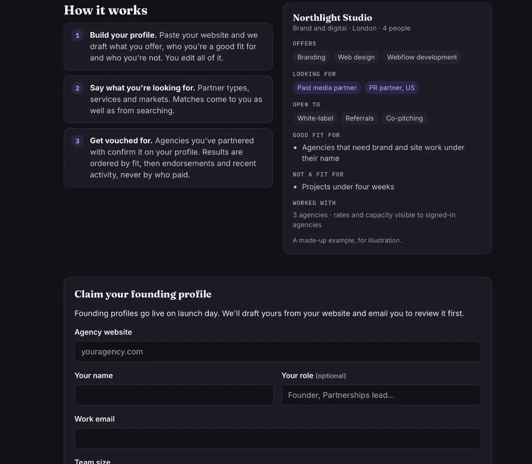Click the PR partner, US tag
The image size is (532, 464).
(x=391, y=88)
